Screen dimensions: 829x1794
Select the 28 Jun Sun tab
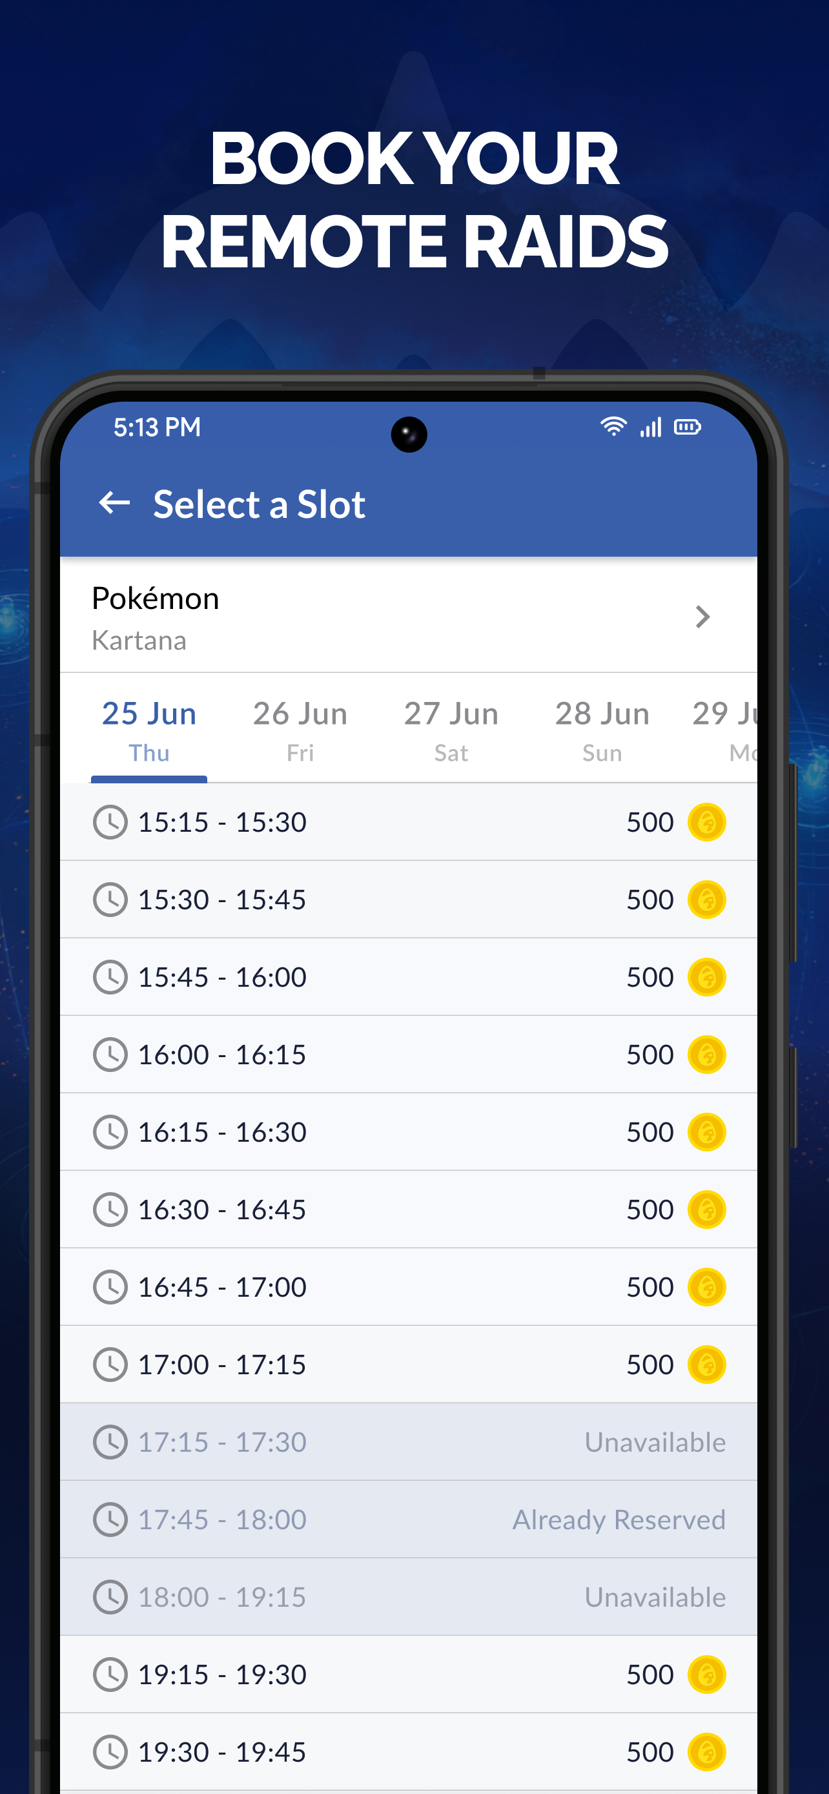[x=602, y=730]
